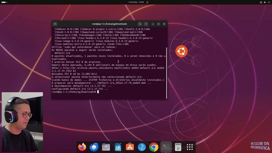This screenshot has height=153, width=272.
Task: Click terminal title root@ag-1-2: /home/ag/Downloads
Action: [x=110, y=24]
